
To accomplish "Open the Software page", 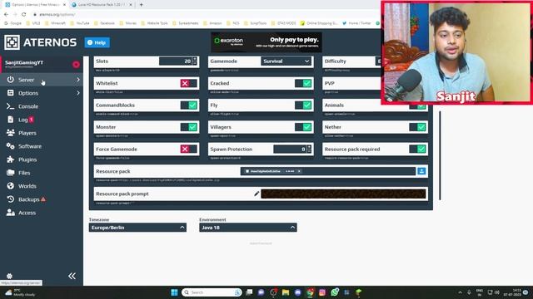I will (30, 146).
